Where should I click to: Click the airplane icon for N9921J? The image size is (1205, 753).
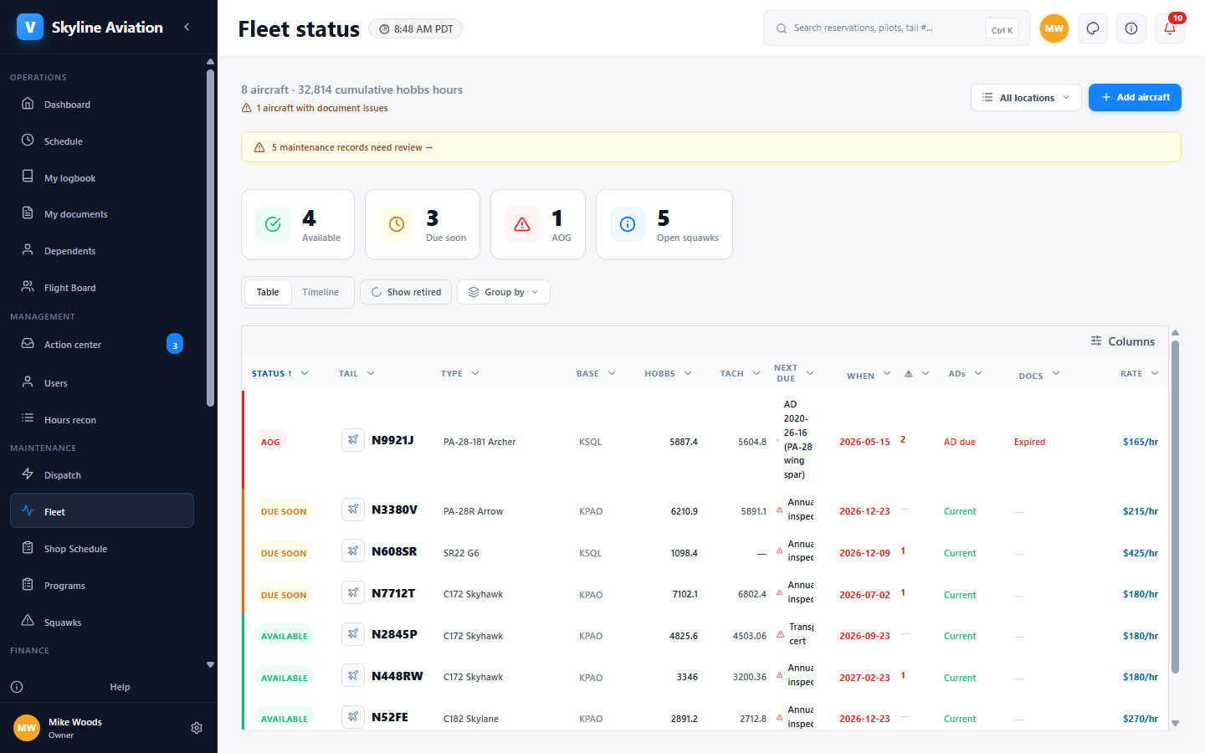(x=353, y=439)
